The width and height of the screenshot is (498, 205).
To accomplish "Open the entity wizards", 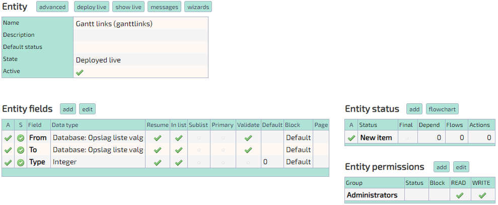I will pyautogui.click(x=198, y=7).
